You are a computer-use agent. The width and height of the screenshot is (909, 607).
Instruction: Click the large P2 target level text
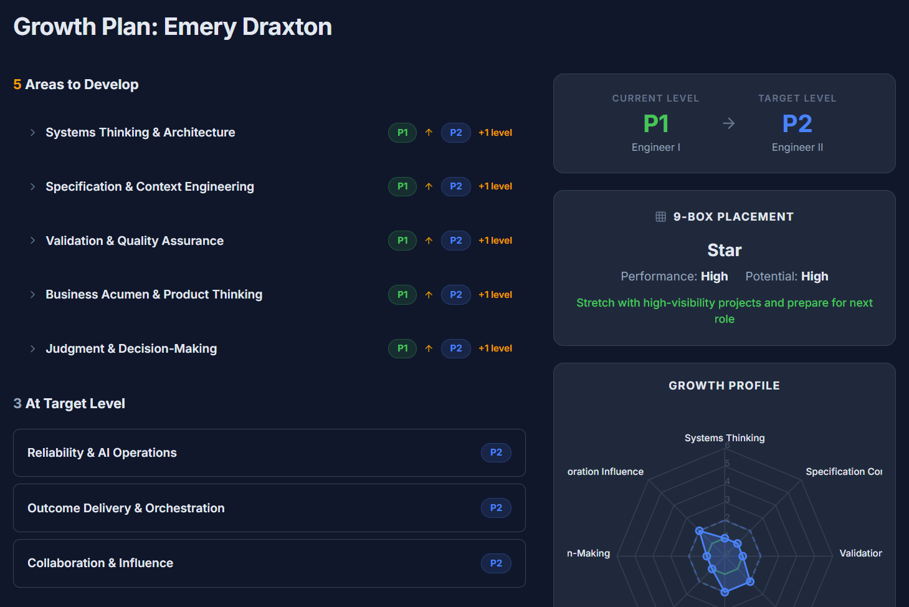click(x=797, y=123)
